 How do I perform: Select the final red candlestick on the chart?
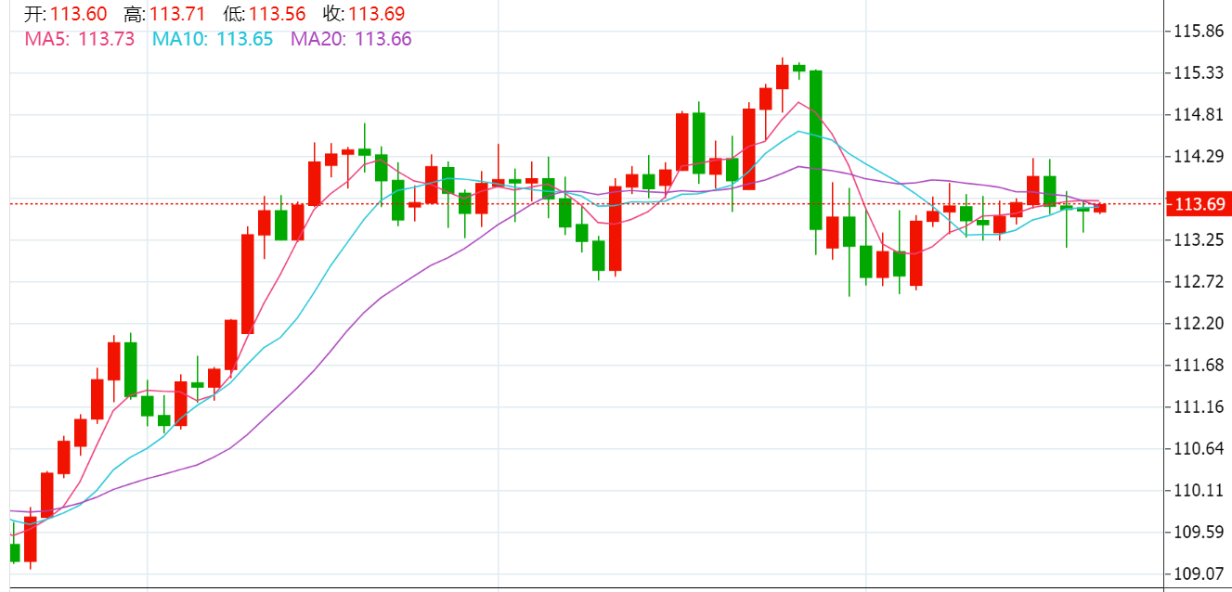pos(1100,208)
